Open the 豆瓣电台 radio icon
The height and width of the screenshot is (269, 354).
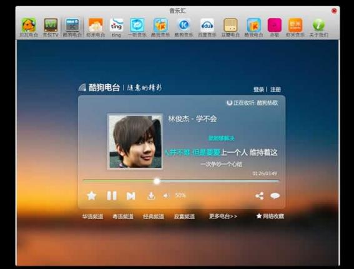[230, 27]
